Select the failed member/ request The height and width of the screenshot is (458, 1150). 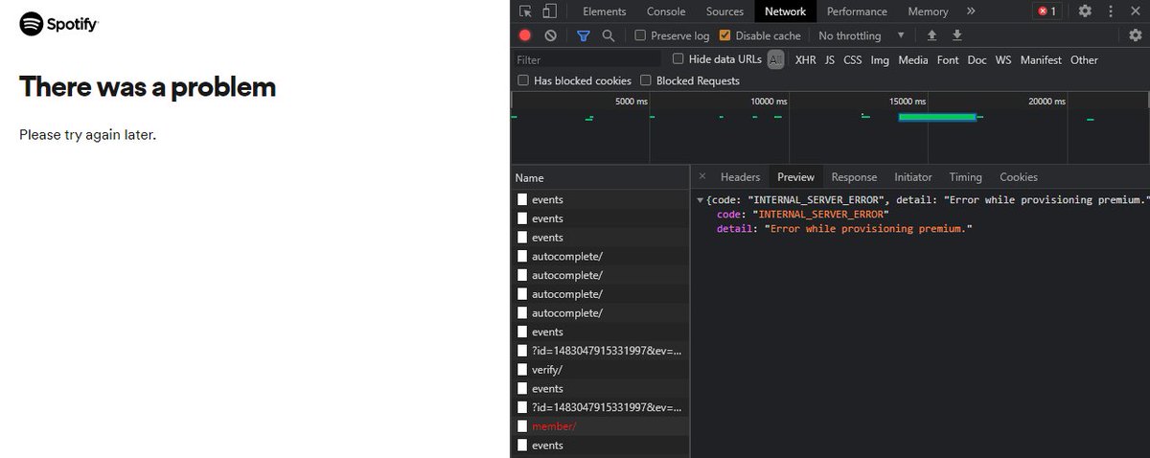coord(600,426)
